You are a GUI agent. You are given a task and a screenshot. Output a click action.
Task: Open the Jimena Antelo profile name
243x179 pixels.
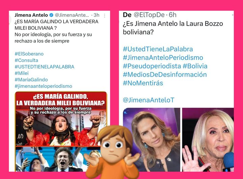coord(31,15)
